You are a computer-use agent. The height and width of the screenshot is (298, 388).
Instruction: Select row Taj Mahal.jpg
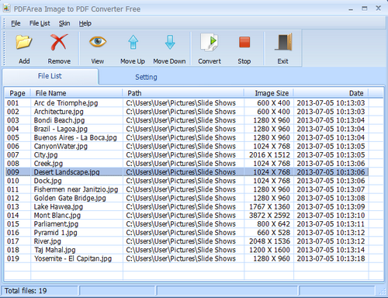[x=187, y=250]
